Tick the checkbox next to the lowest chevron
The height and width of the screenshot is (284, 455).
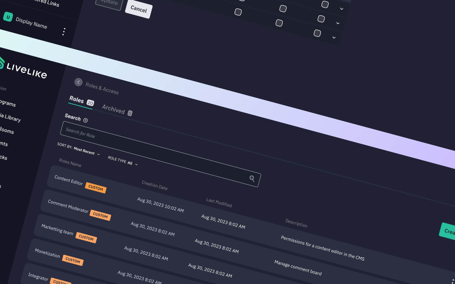[x=317, y=33]
